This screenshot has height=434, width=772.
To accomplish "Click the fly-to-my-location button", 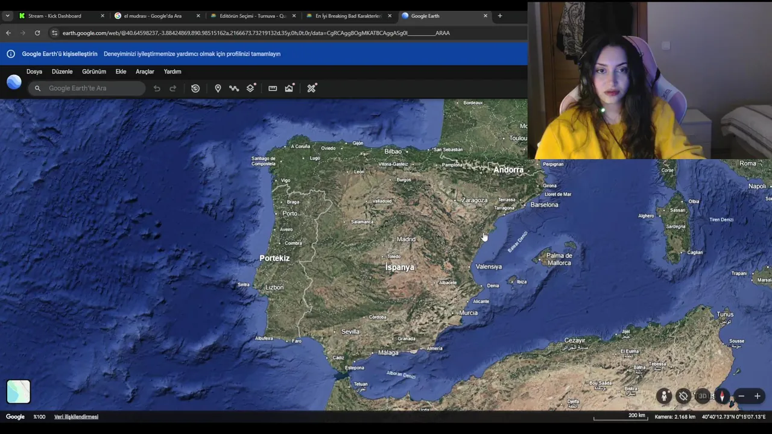I will coord(683,396).
